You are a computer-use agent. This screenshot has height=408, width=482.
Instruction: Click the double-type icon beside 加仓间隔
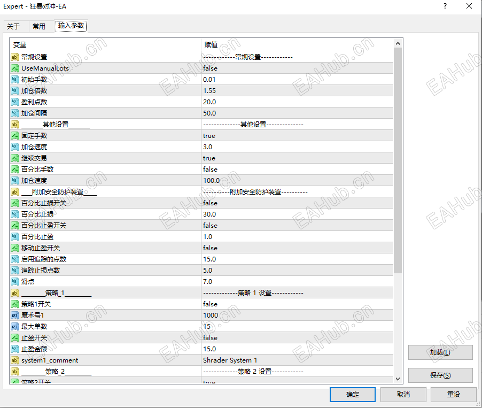[x=15, y=113]
